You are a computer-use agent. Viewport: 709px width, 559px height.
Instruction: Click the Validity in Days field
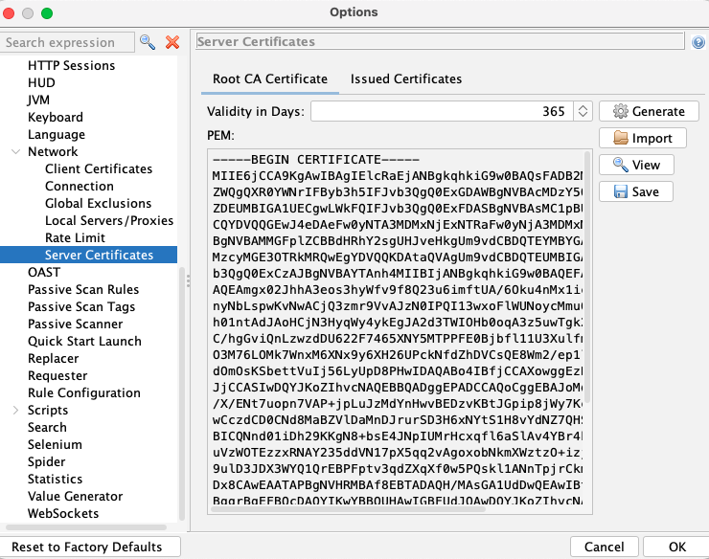pyautogui.click(x=442, y=111)
